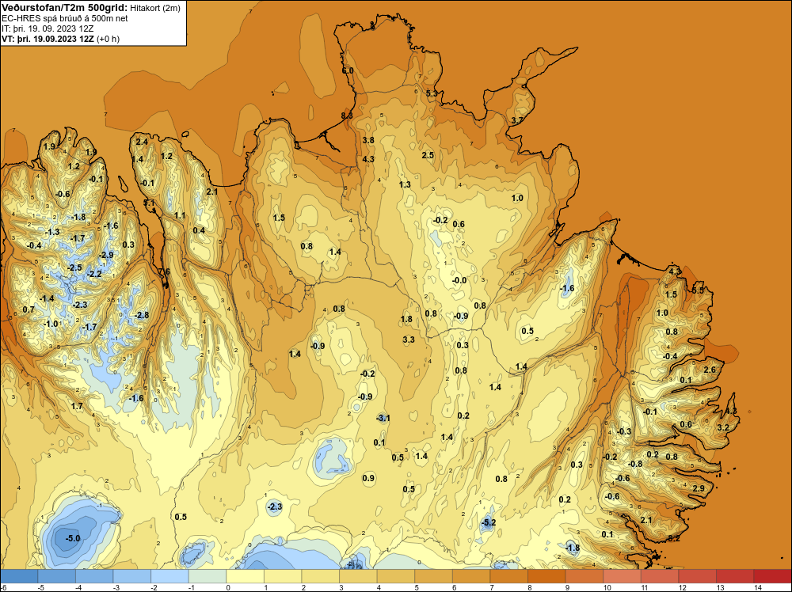Screen dimensions: 792x592
Task: Click the -3.1 temperature reading
Action: pos(383,418)
